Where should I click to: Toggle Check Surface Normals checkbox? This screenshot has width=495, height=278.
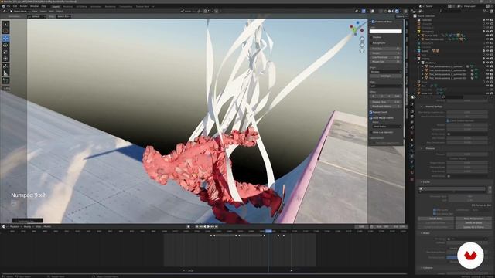tap(448, 120)
